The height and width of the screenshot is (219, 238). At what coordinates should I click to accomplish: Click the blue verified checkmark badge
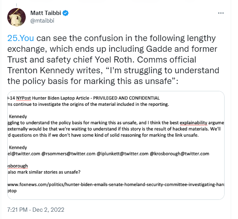point(65,13)
